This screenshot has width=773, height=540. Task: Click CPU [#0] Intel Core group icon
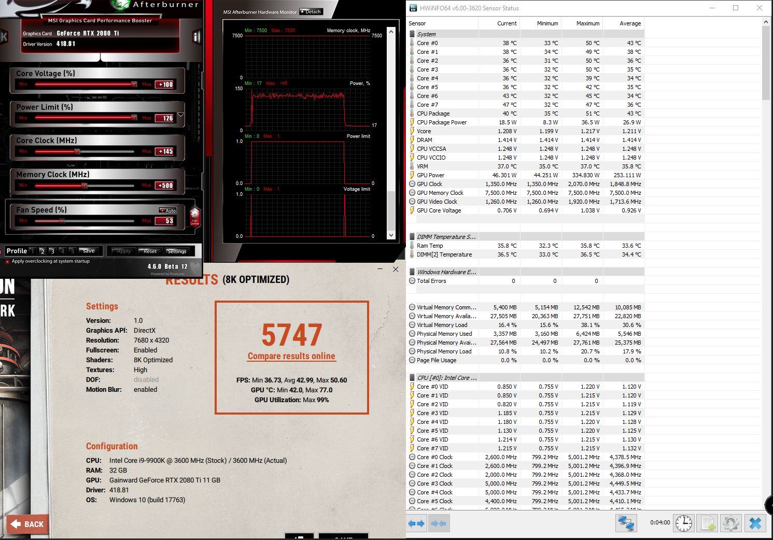(x=412, y=378)
